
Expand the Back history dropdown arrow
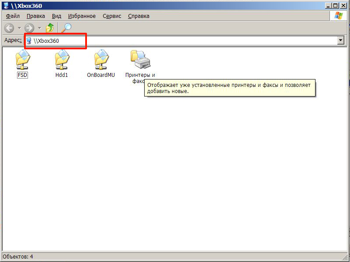[x=19, y=28]
